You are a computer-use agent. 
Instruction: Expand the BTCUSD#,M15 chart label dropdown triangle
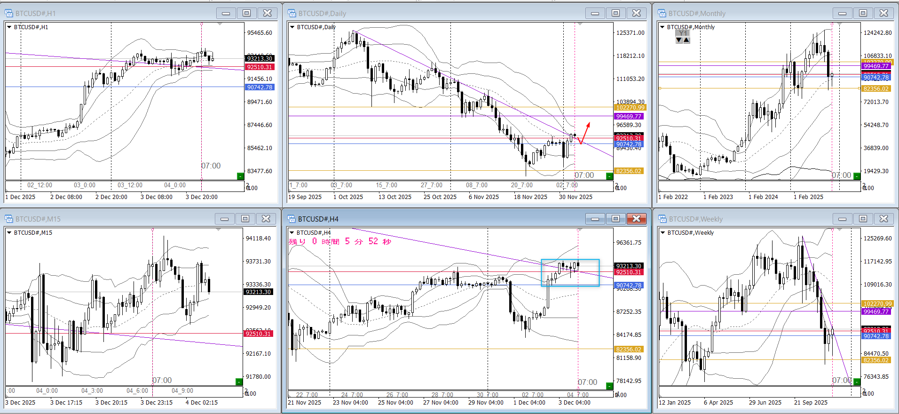(9, 233)
